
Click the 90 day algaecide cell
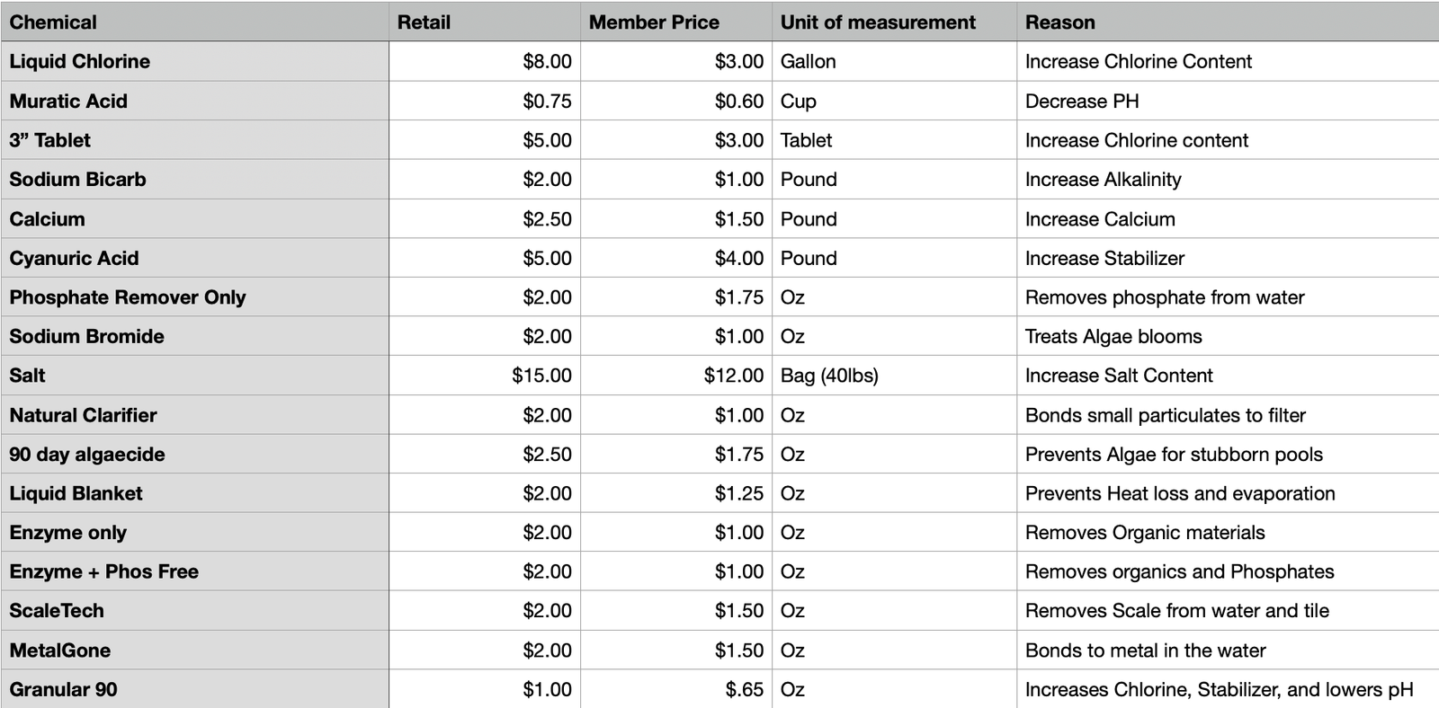tap(87, 455)
